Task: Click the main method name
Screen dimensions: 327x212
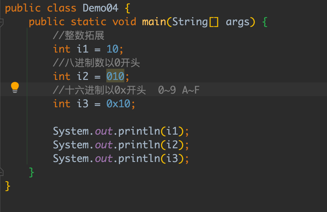Action: [154, 22]
